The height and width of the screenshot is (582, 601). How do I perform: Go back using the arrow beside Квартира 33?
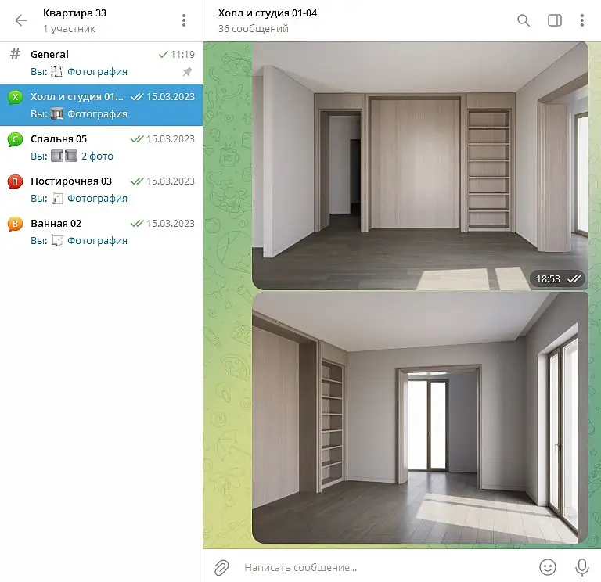(x=21, y=20)
